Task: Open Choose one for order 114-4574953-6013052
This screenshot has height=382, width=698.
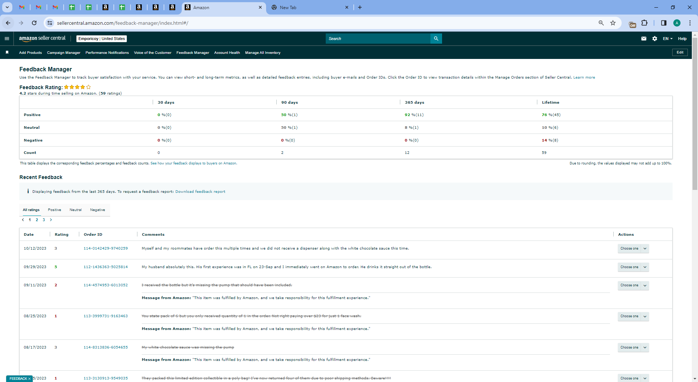Action: [x=633, y=286]
